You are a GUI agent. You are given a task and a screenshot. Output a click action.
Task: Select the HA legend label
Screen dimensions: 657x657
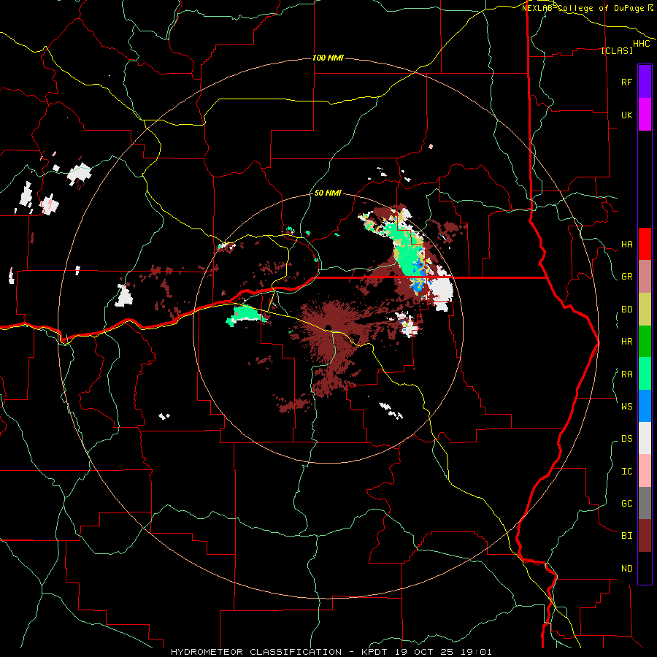click(x=626, y=244)
